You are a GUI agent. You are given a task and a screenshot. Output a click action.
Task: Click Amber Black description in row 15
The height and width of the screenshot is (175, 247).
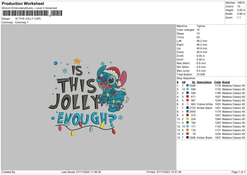[205, 137]
